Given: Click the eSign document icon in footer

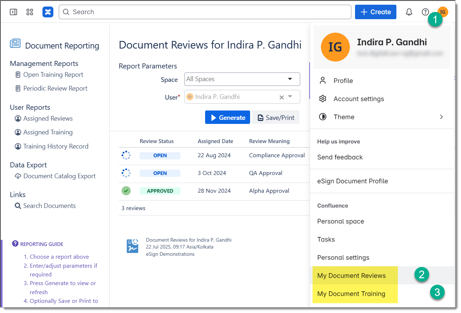Looking at the screenshot, I should 132,246.
